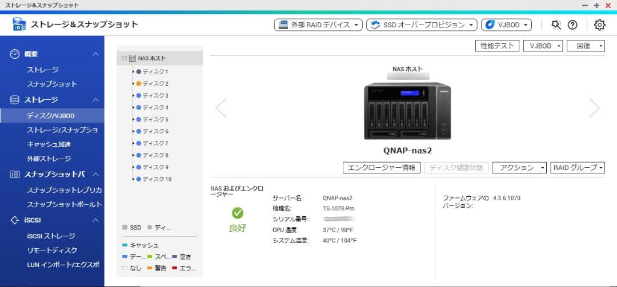Open iSCSI ストレージ in sidebar
This screenshot has width=617, height=287.
tap(51, 236)
